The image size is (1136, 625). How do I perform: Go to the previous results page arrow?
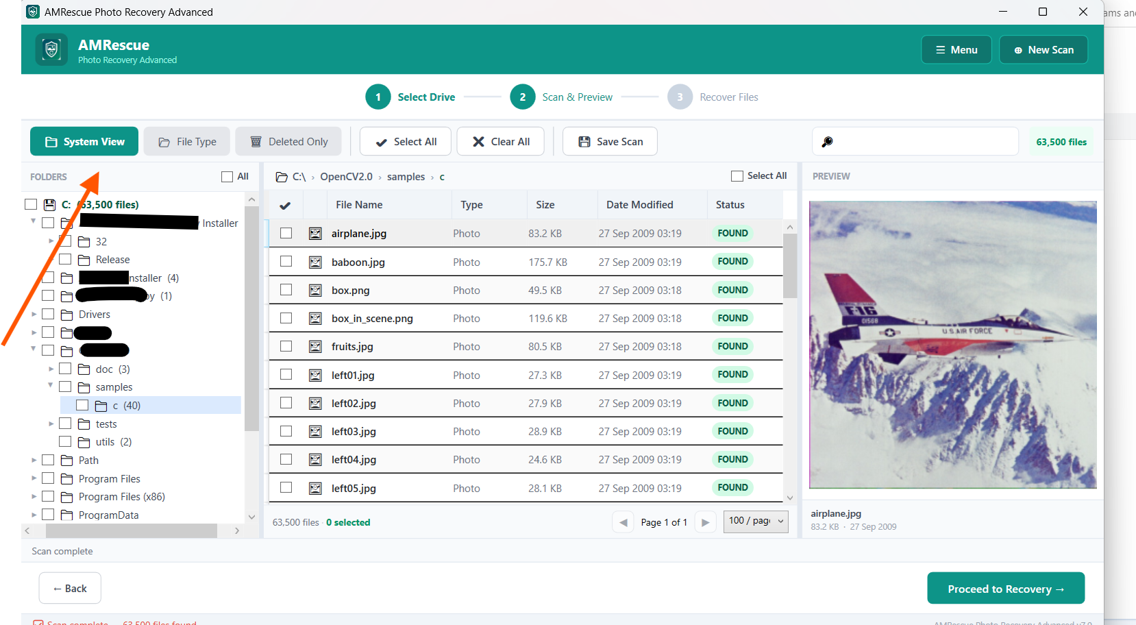tap(623, 522)
